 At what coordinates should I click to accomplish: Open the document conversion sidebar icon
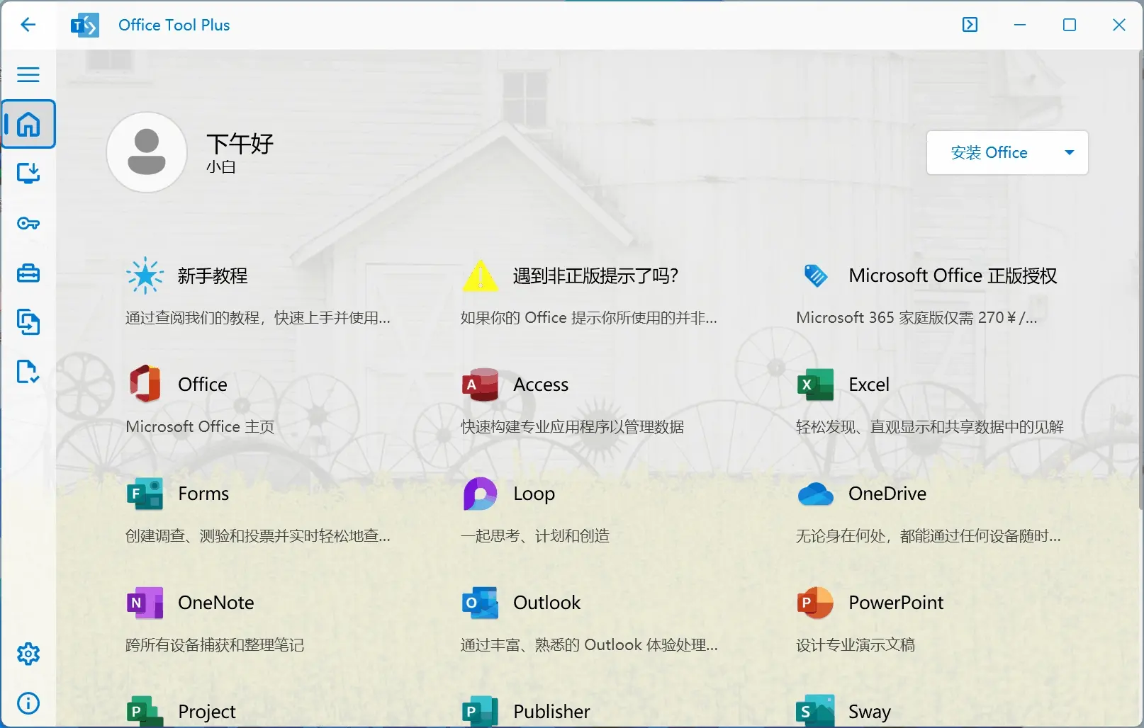[28, 322]
